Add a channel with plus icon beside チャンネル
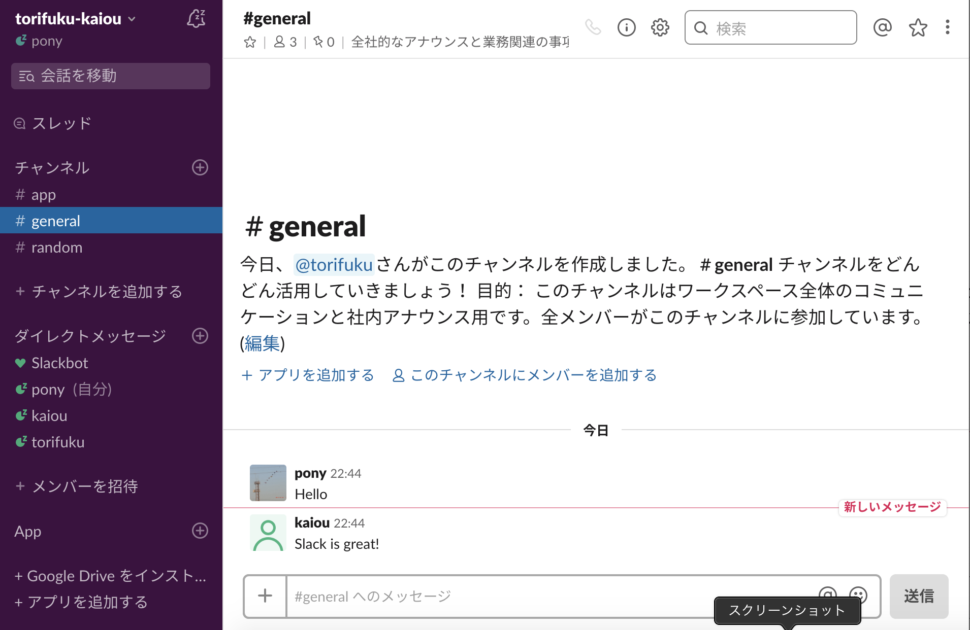Viewport: 970px width, 630px height. click(200, 167)
